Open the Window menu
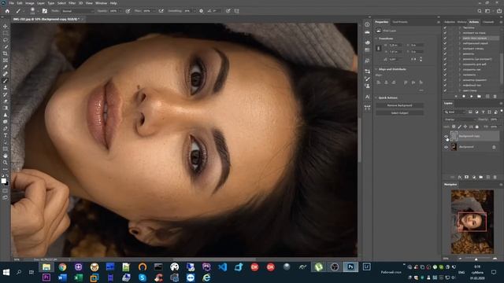Viewport: 504px width, 283px height. coord(101,3)
